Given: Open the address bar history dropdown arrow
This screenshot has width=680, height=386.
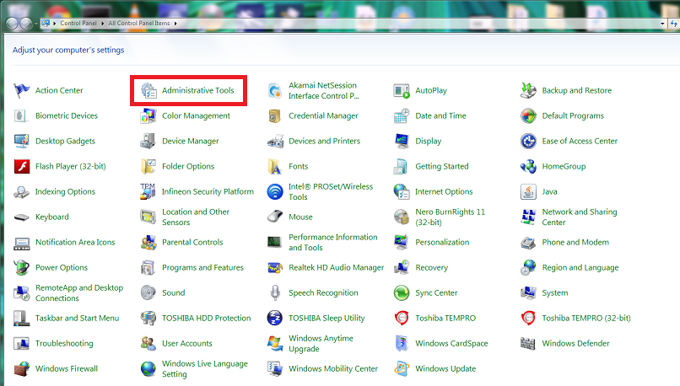Looking at the screenshot, I should pyautogui.click(x=662, y=24).
